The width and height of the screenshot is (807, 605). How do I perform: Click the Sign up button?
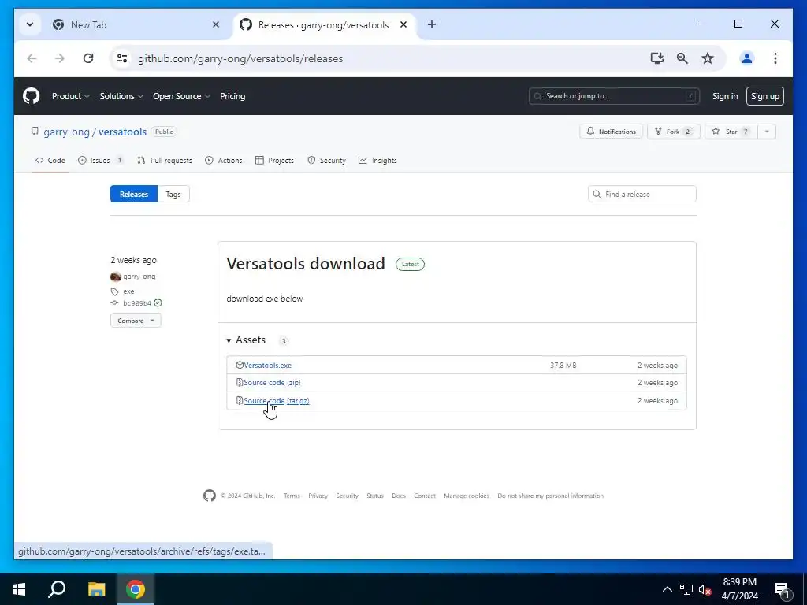(764, 96)
